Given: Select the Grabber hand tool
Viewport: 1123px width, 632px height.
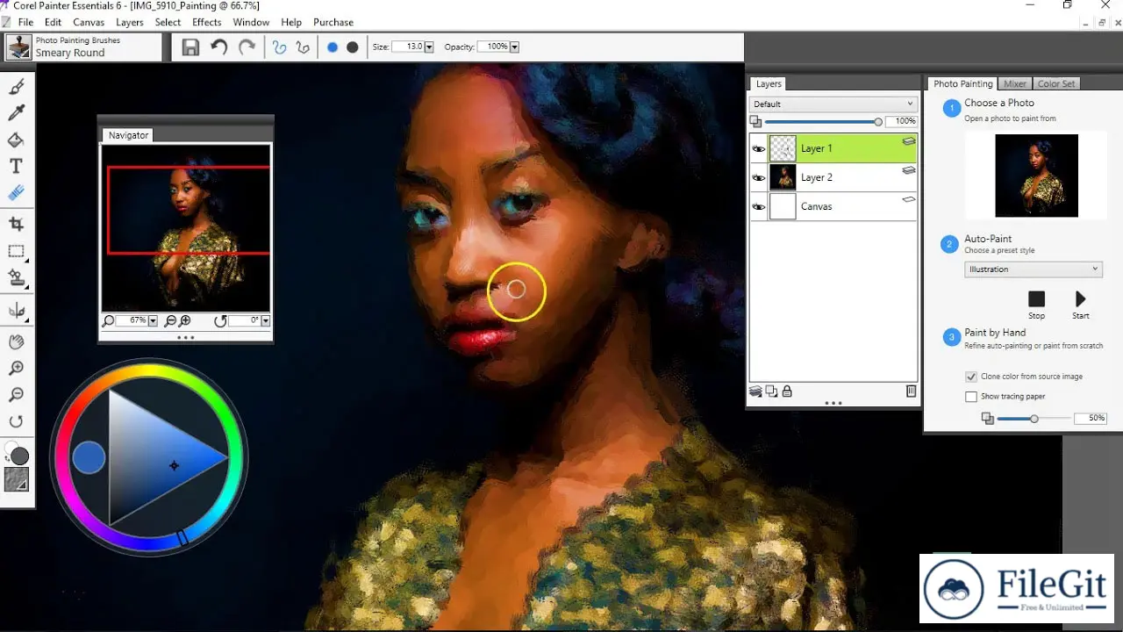Looking at the screenshot, I should 16,341.
